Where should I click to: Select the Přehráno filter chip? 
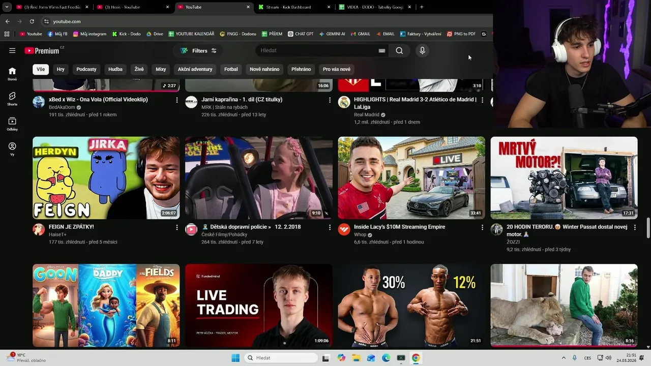click(x=301, y=69)
